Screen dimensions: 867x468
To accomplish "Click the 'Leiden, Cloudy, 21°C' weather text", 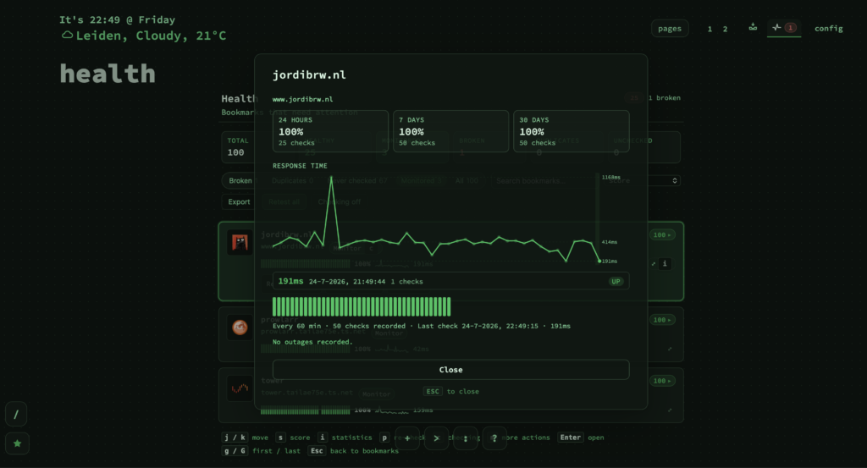I will pyautogui.click(x=151, y=36).
